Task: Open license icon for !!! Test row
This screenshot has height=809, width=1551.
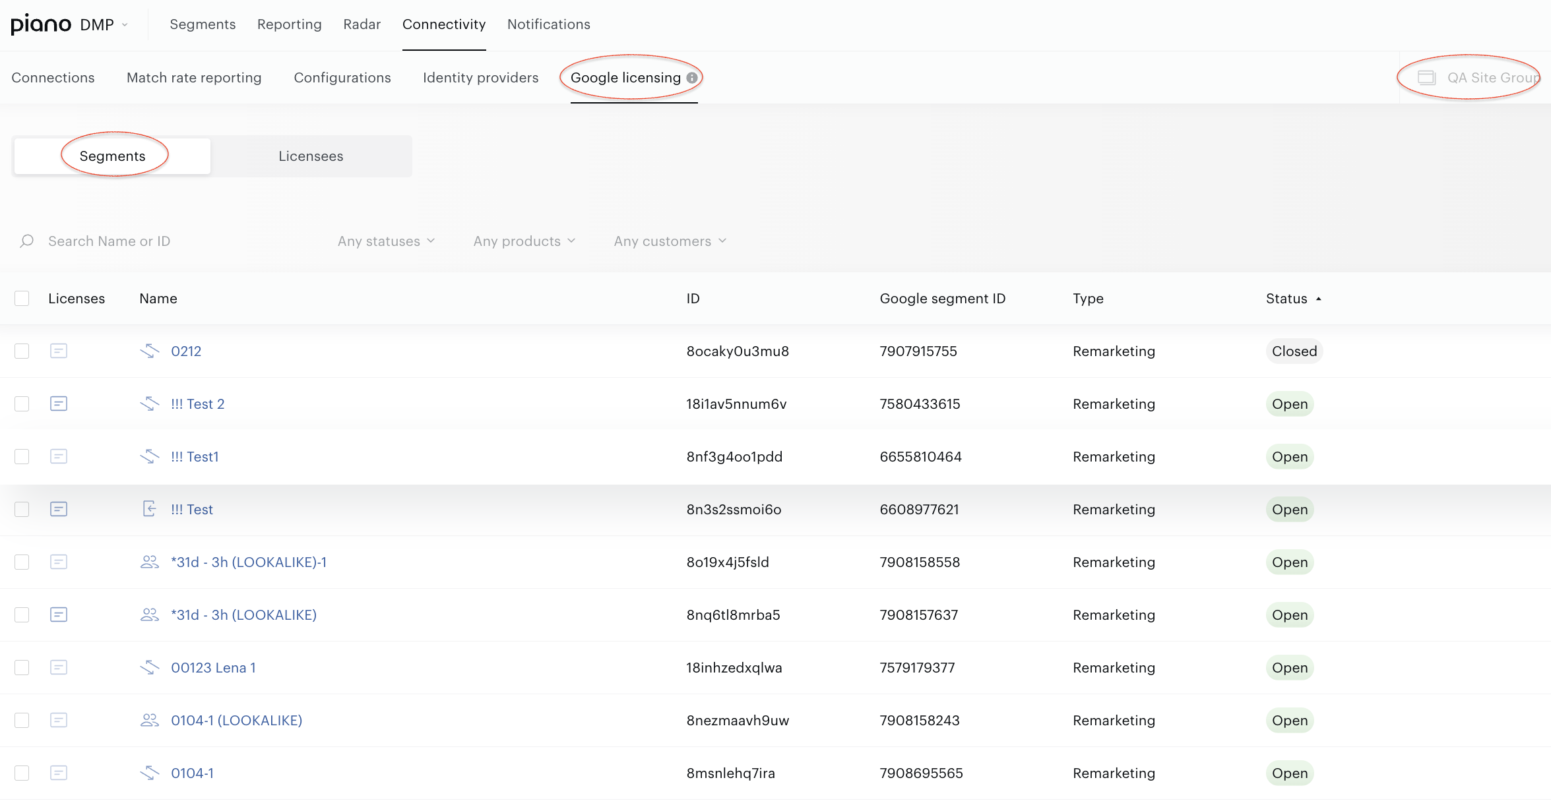Action: coord(59,509)
